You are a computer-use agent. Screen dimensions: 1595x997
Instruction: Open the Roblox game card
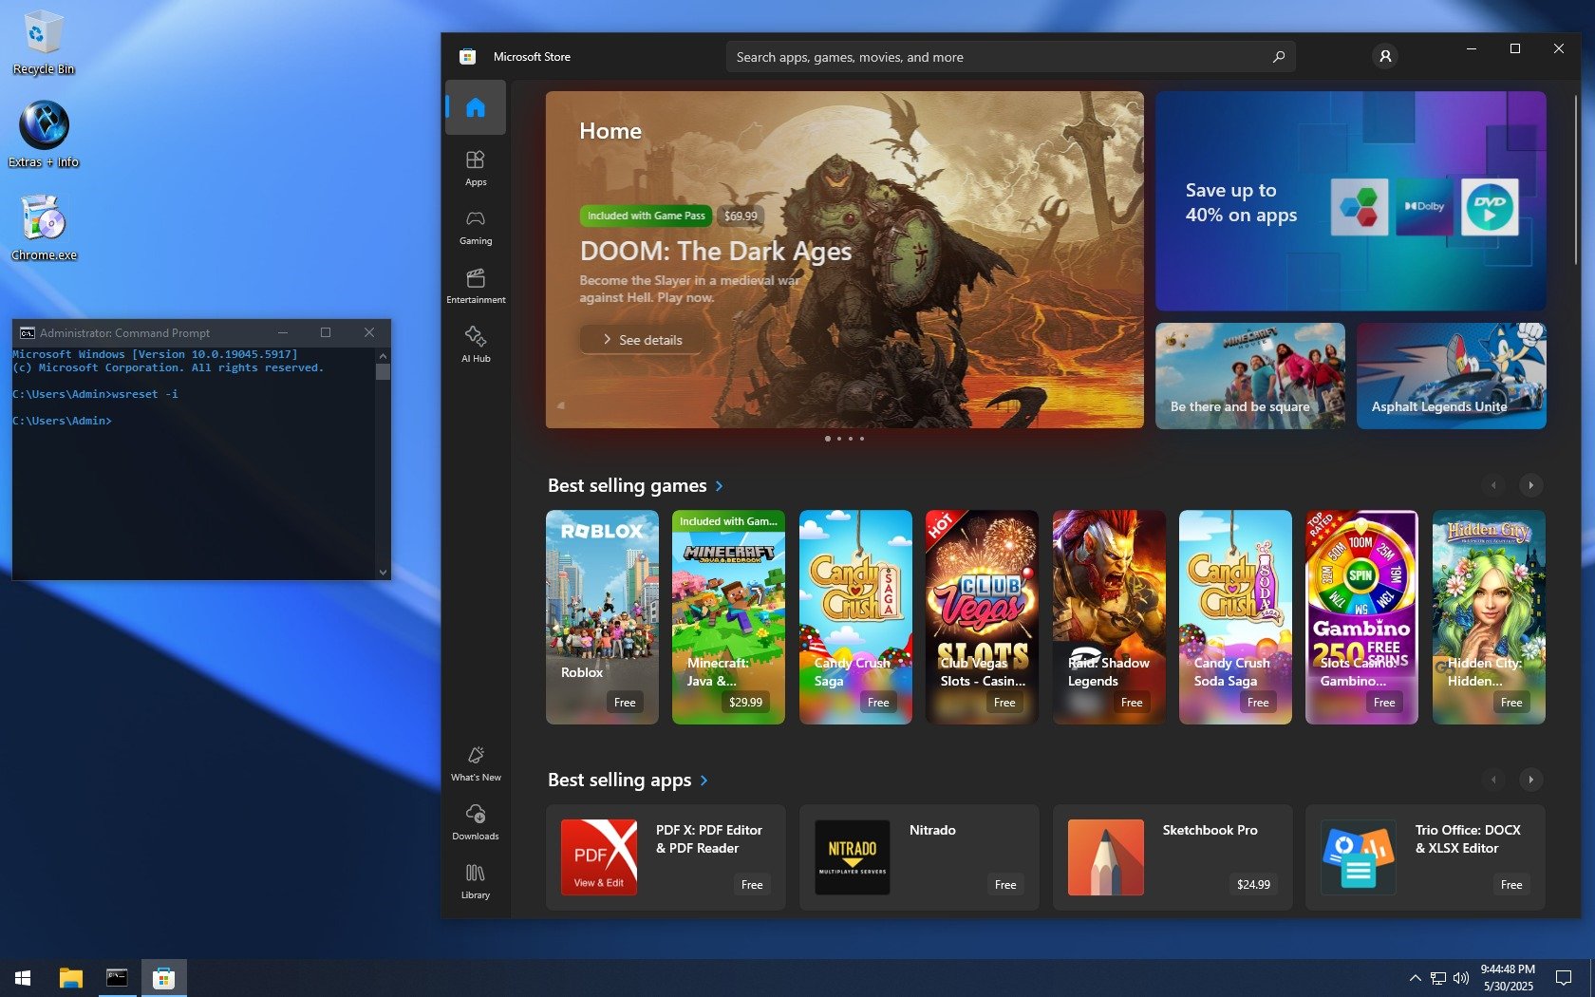pyautogui.click(x=602, y=617)
